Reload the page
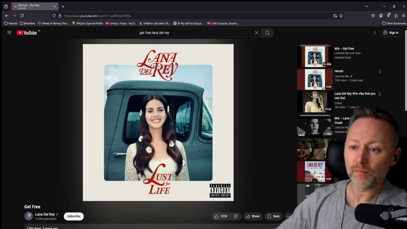407x229 pixels. 22,16
